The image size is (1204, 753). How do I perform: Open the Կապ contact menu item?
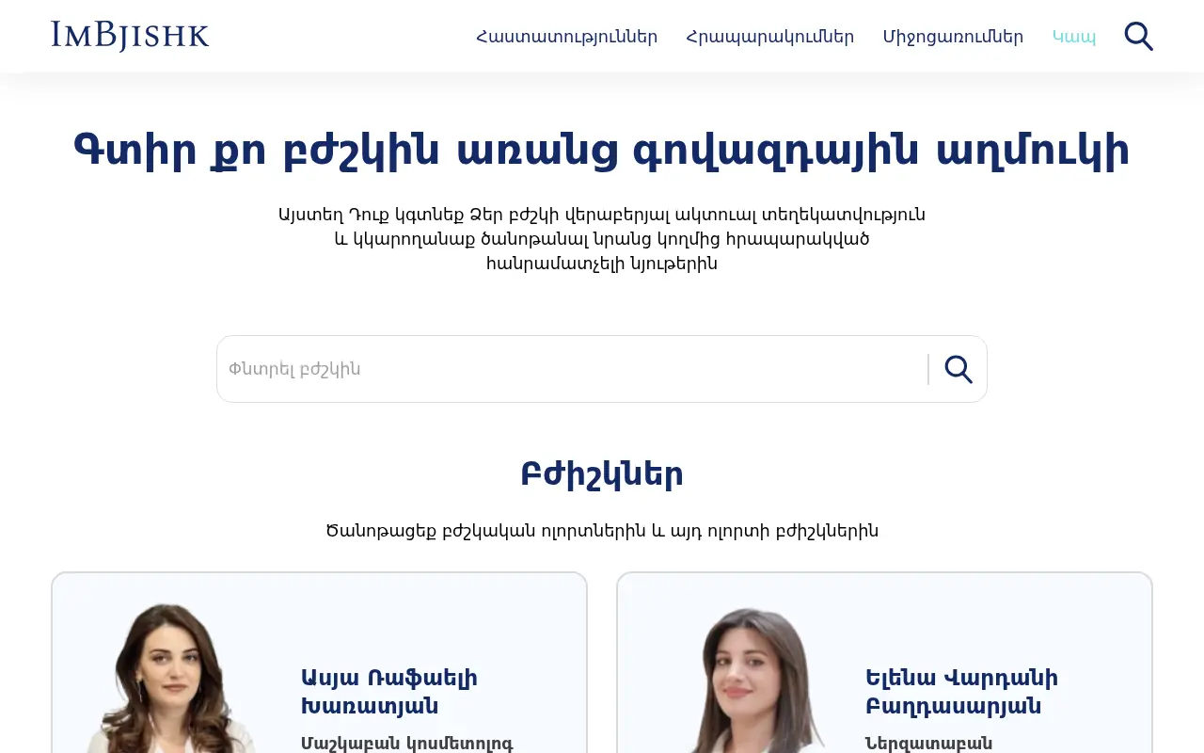(1074, 37)
